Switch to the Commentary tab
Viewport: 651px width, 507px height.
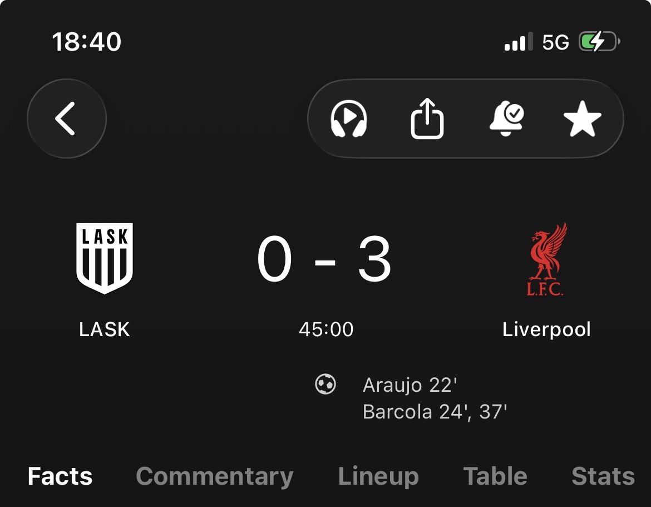pos(215,476)
